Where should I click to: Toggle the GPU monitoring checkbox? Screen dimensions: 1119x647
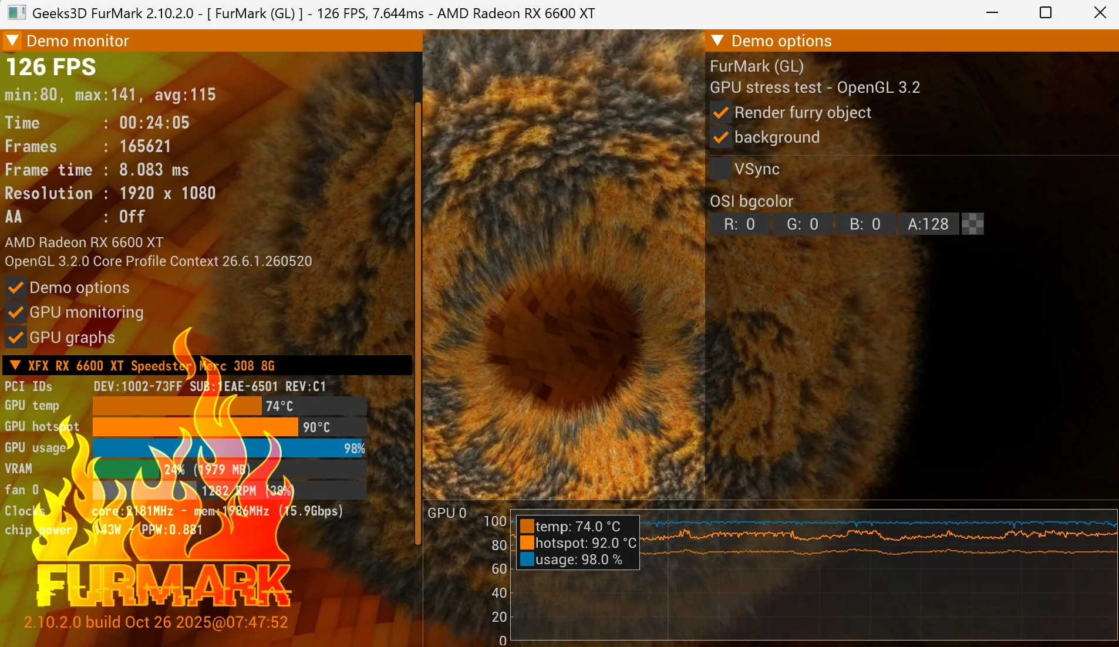tap(16, 312)
